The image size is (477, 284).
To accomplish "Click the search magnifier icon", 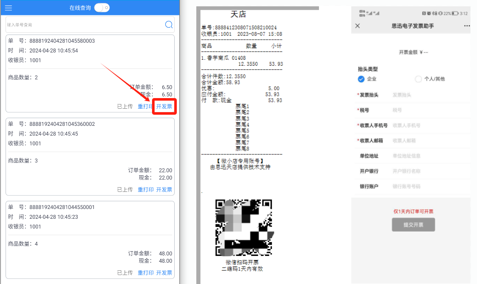I will tap(169, 25).
